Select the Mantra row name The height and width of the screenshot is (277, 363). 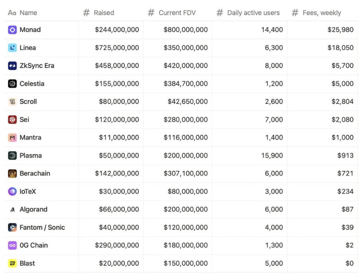30,137
